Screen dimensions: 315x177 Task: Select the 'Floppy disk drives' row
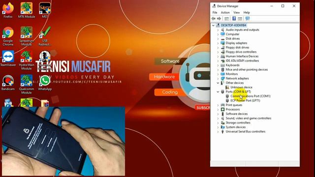(237, 48)
